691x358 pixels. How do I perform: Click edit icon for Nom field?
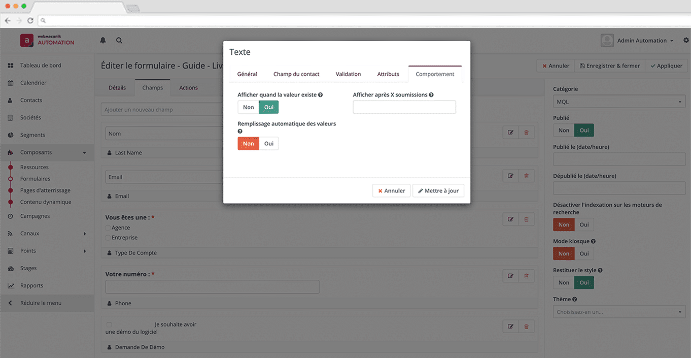click(x=510, y=133)
